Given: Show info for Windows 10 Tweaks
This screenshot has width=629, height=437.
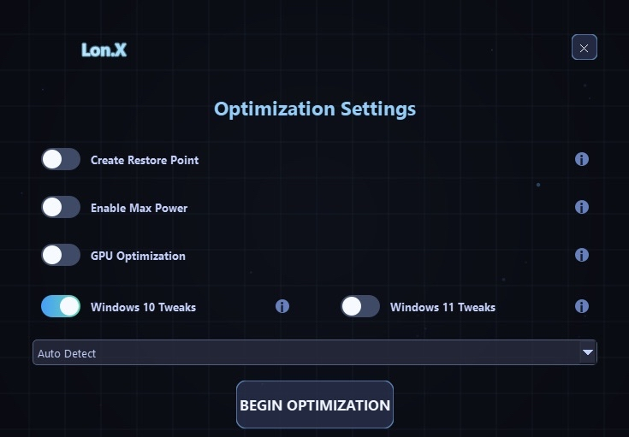Looking at the screenshot, I should point(282,306).
